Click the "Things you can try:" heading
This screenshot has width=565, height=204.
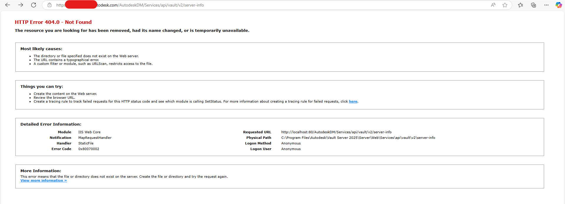tap(42, 87)
